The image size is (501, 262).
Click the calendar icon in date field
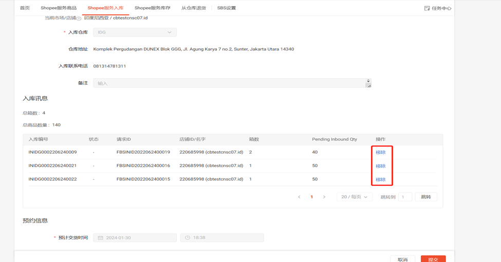coord(101,238)
